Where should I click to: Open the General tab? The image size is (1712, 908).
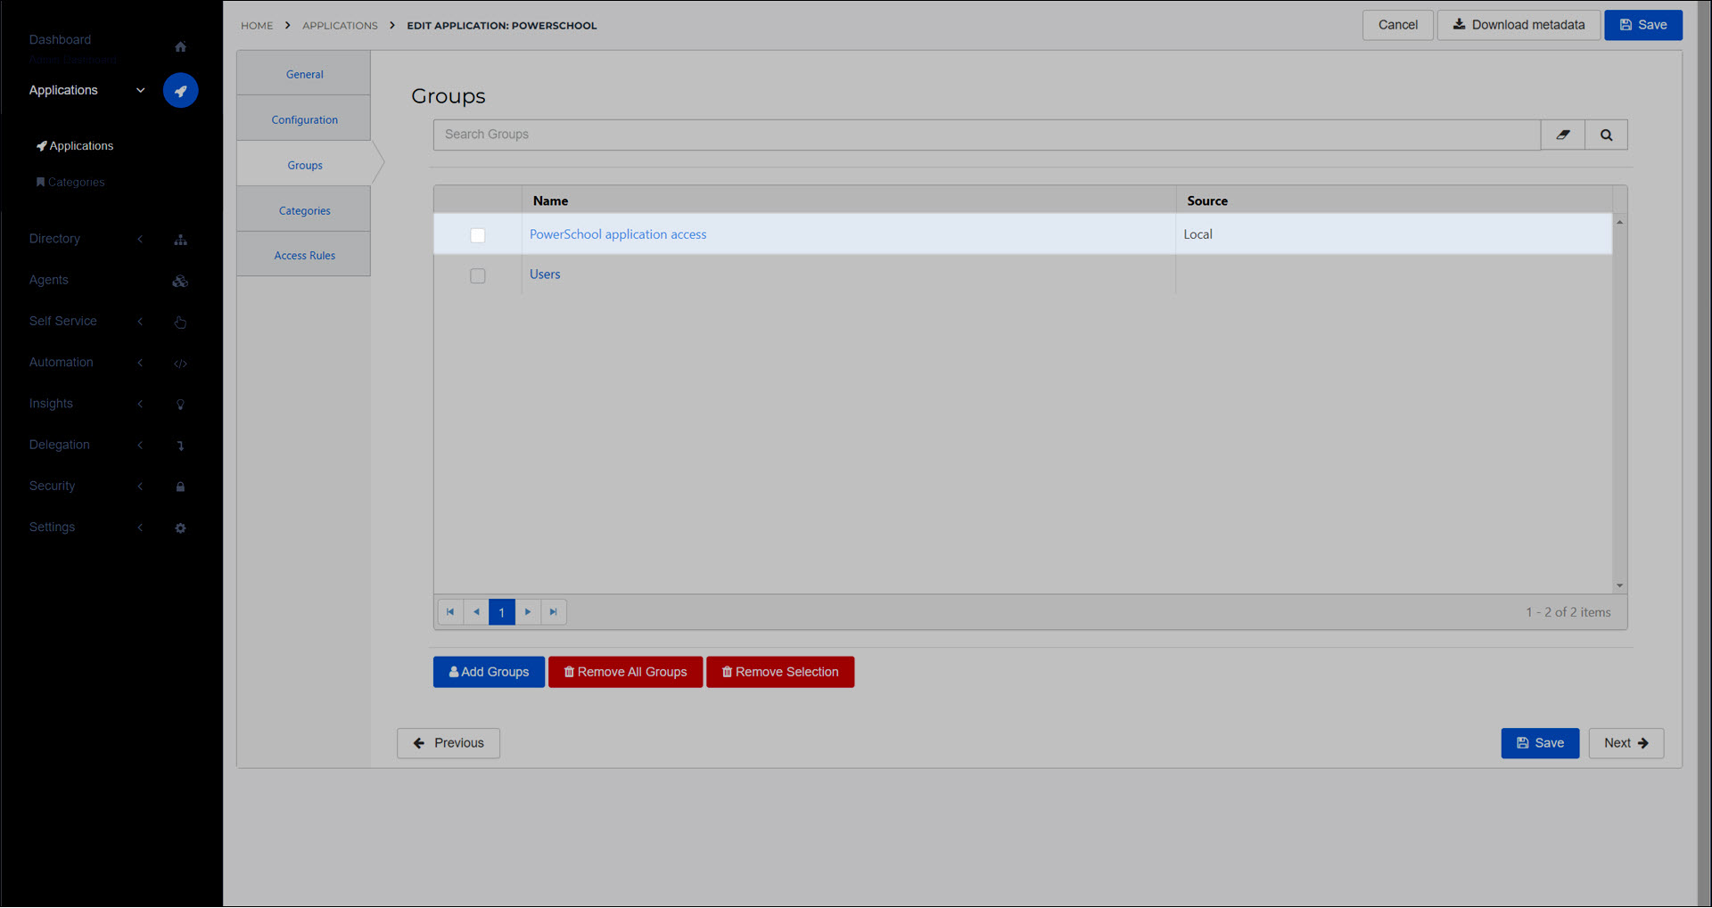click(x=304, y=74)
